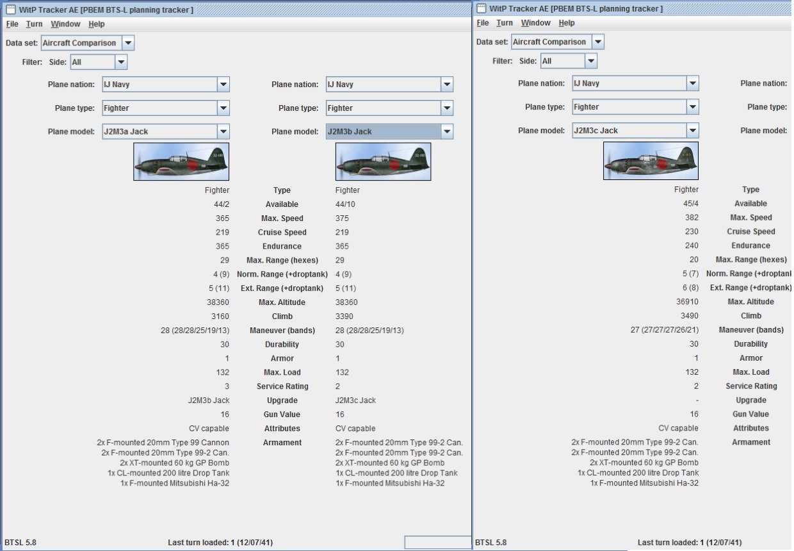Viewport: 794px width, 551px height.
Task: Open right window's Data set dropdown arrow
Action: click(597, 42)
